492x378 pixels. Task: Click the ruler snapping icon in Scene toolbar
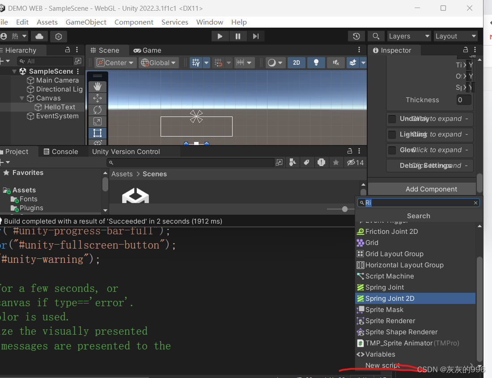[240, 62]
